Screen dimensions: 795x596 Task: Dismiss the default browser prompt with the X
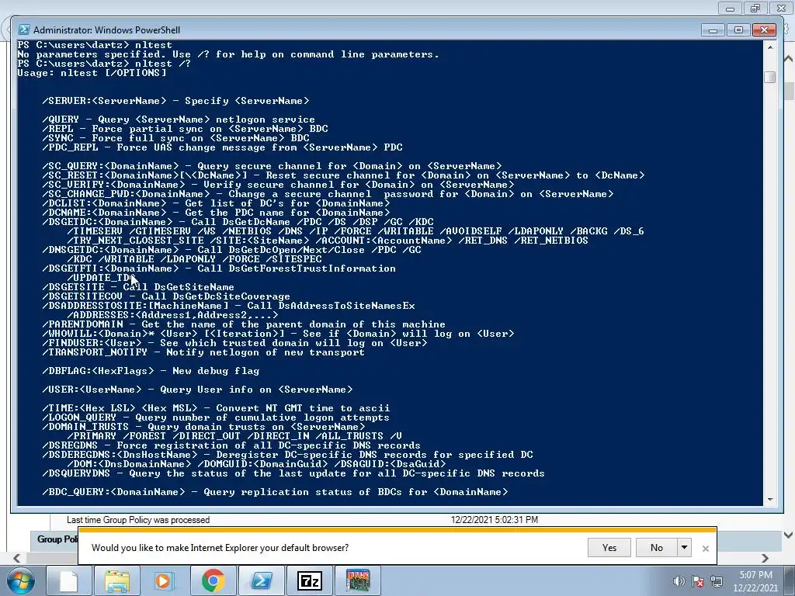click(705, 549)
